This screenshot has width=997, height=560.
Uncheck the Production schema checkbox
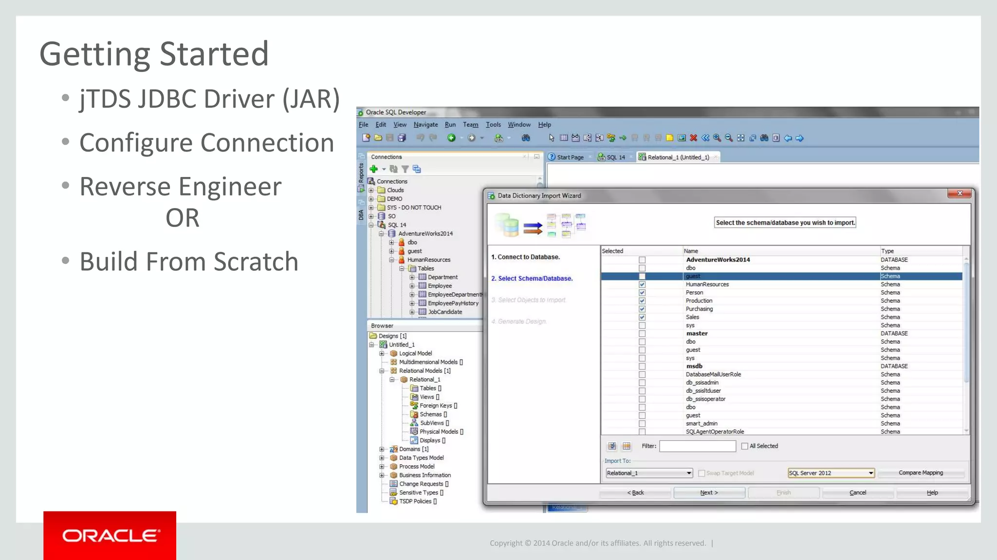pyautogui.click(x=642, y=301)
